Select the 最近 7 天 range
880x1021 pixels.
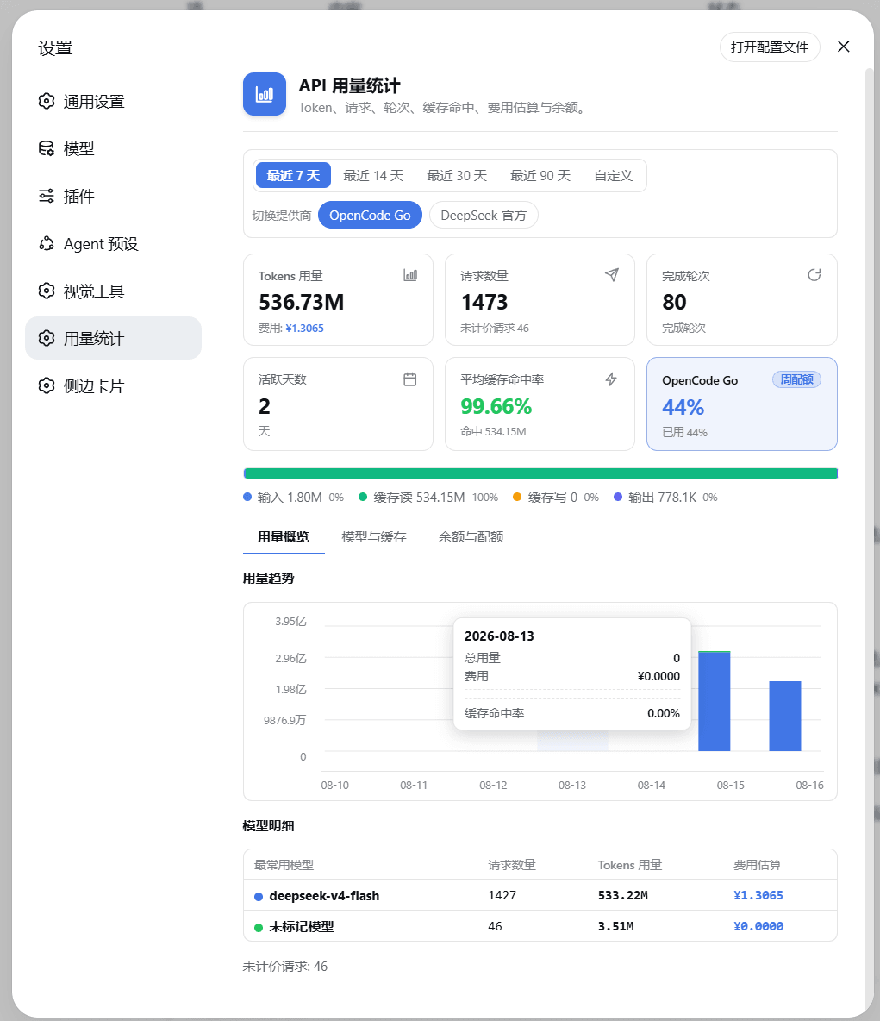tap(293, 175)
